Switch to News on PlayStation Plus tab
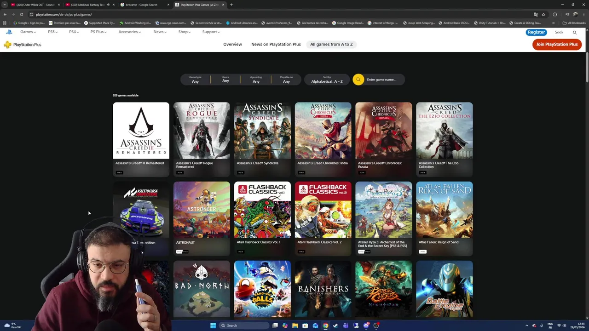The width and height of the screenshot is (589, 331). pyautogui.click(x=276, y=44)
